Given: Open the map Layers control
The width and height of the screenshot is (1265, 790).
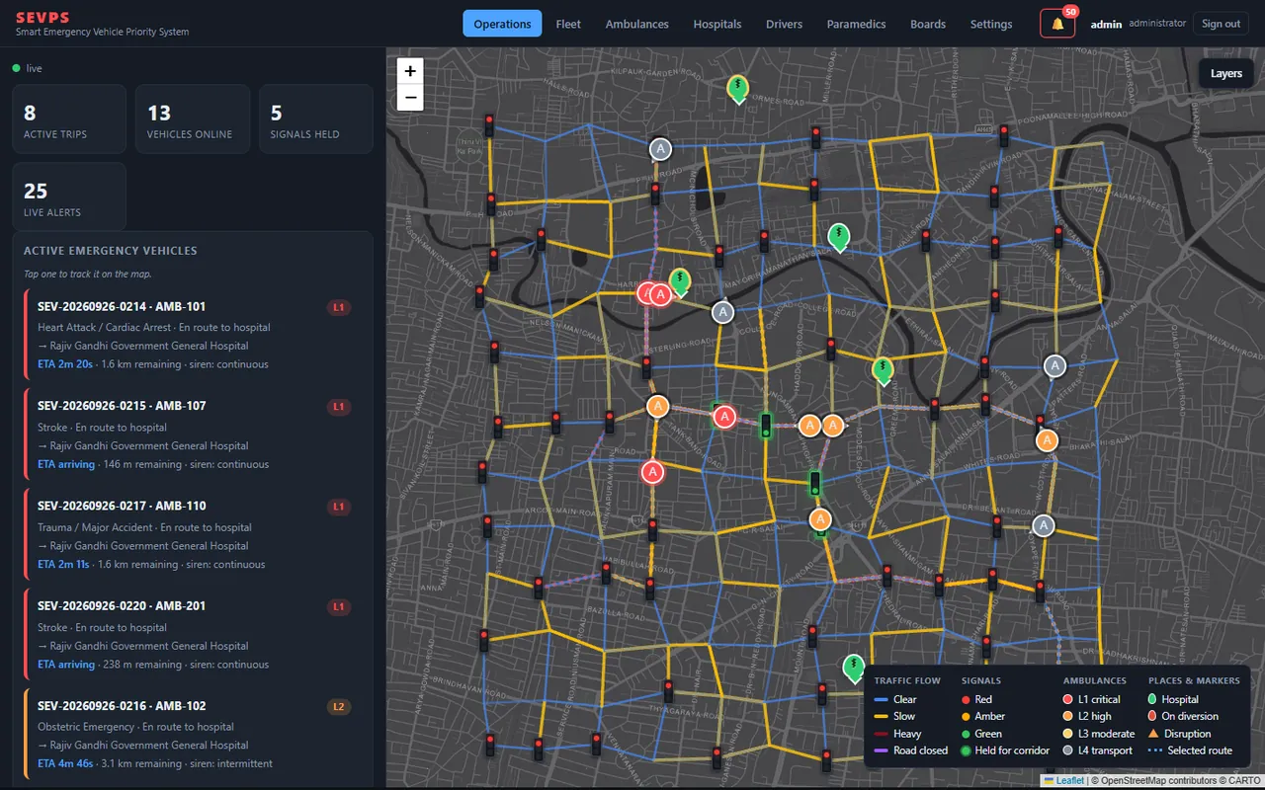Looking at the screenshot, I should tap(1225, 73).
